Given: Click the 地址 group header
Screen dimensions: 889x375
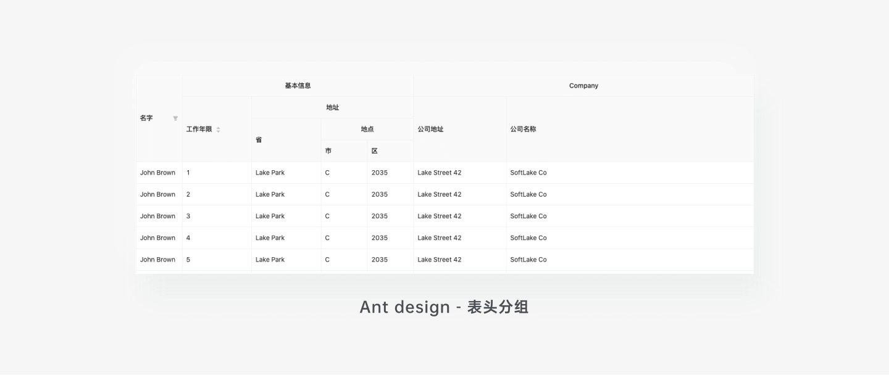Looking at the screenshot, I should click(x=333, y=107).
